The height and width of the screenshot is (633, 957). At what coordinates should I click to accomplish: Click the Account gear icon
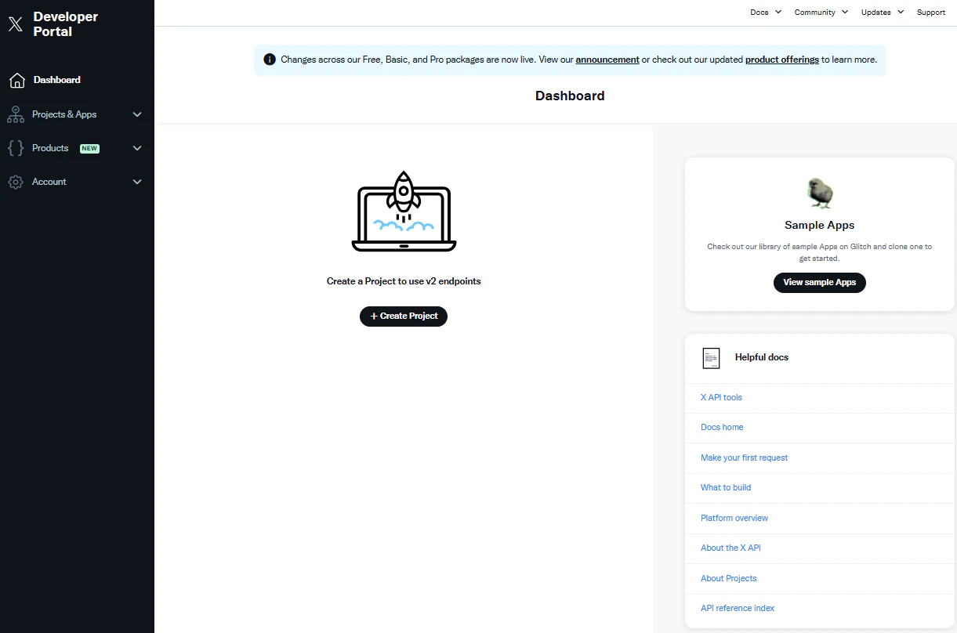pos(16,182)
